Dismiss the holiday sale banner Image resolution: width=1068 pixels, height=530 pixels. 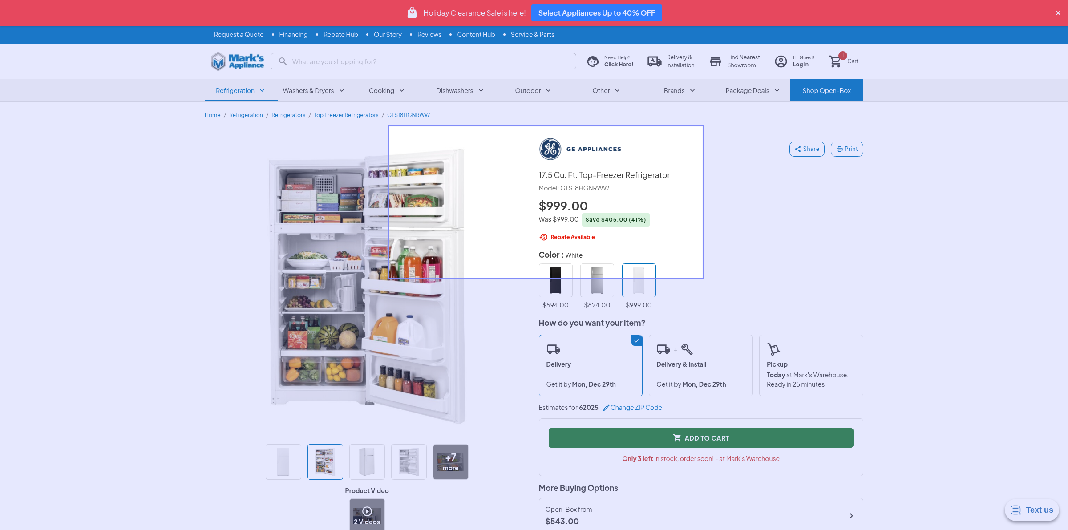tap(1058, 13)
